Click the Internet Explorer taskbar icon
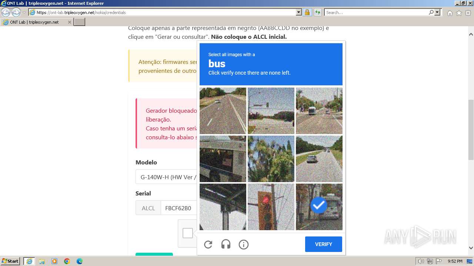This screenshot has width=474, height=266. [x=29, y=261]
